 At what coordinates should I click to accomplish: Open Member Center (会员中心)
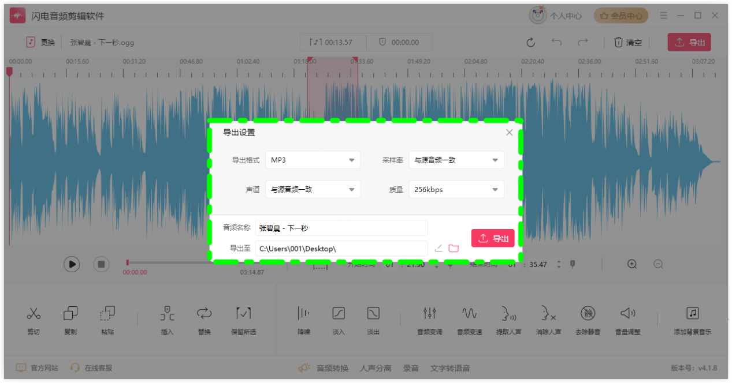pos(621,16)
